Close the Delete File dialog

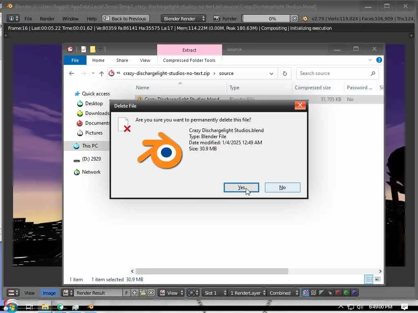click(300, 105)
